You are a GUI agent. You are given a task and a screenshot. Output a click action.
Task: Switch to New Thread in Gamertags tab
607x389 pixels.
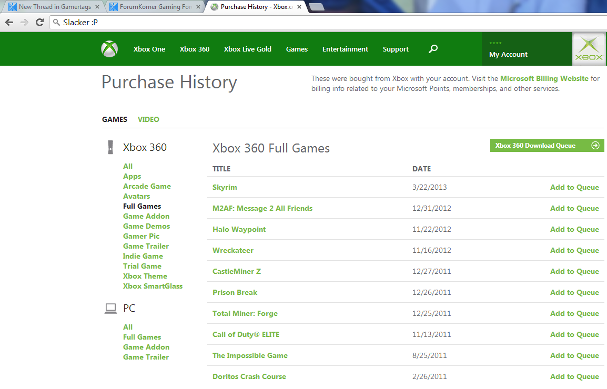tap(53, 7)
